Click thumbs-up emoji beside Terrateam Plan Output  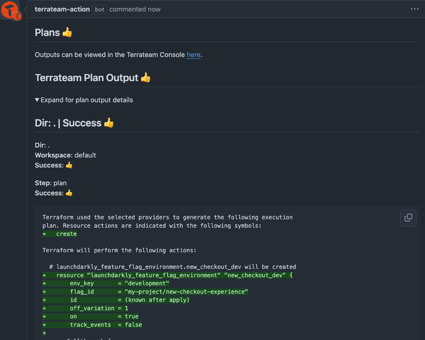point(146,78)
